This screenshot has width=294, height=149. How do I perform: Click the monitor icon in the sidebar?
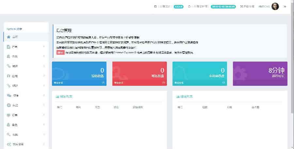pyautogui.click(x=9, y=115)
